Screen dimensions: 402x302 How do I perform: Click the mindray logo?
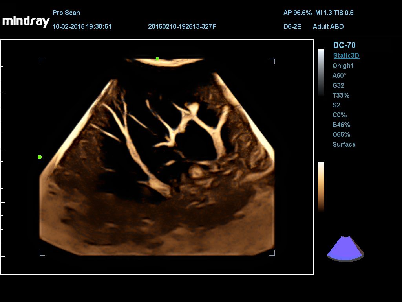click(x=26, y=21)
